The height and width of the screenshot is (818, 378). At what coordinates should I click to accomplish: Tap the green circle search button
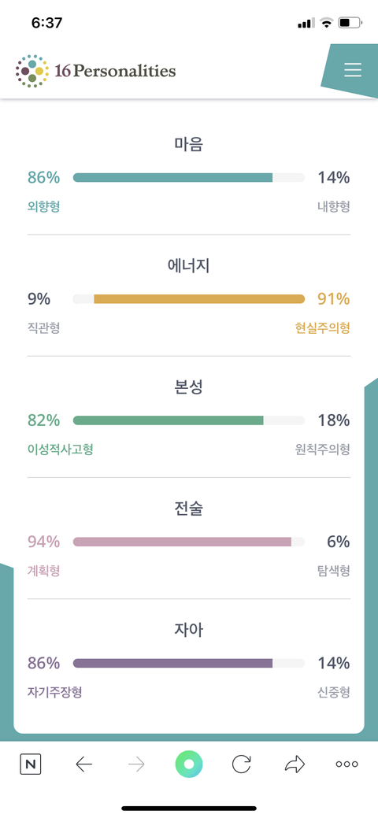[189, 764]
